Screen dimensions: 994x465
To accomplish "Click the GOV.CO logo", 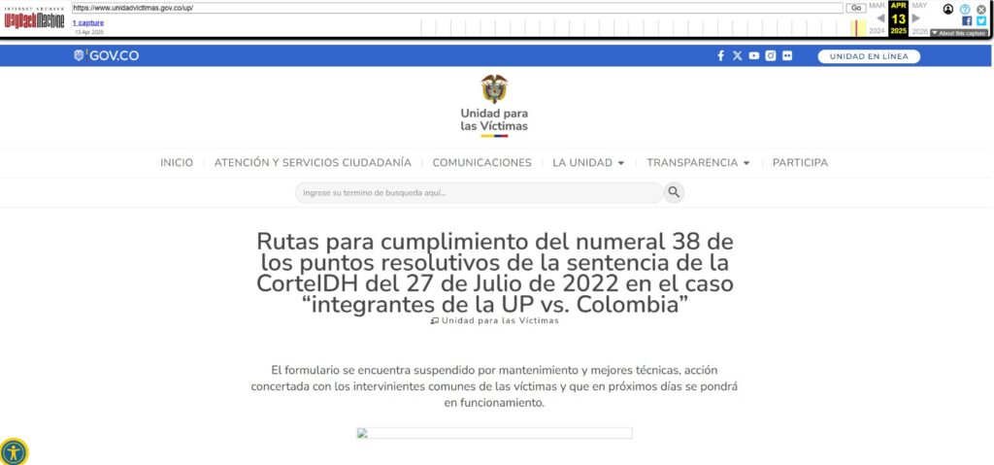I will (107, 56).
